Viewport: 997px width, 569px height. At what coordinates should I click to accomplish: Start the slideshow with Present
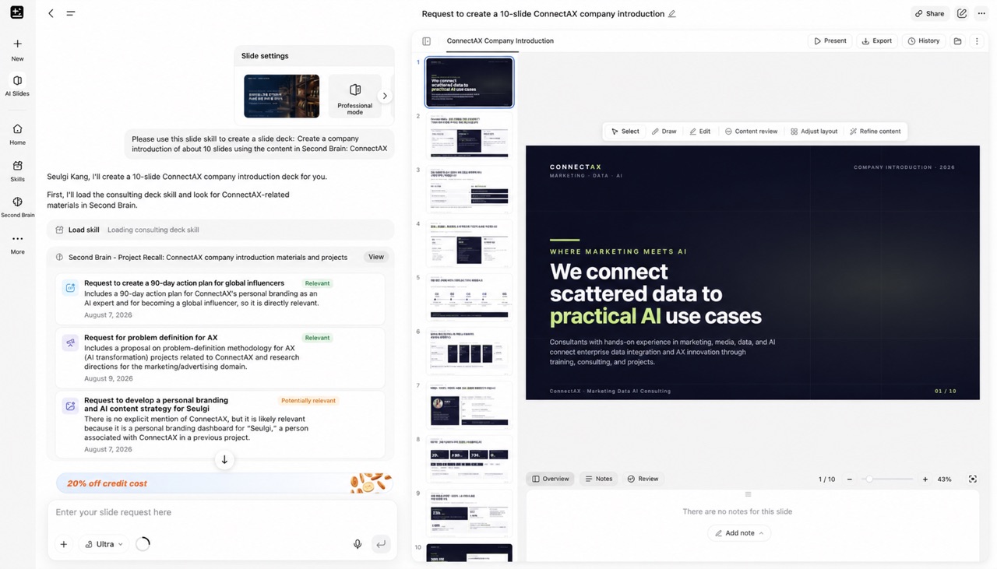click(x=830, y=41)
